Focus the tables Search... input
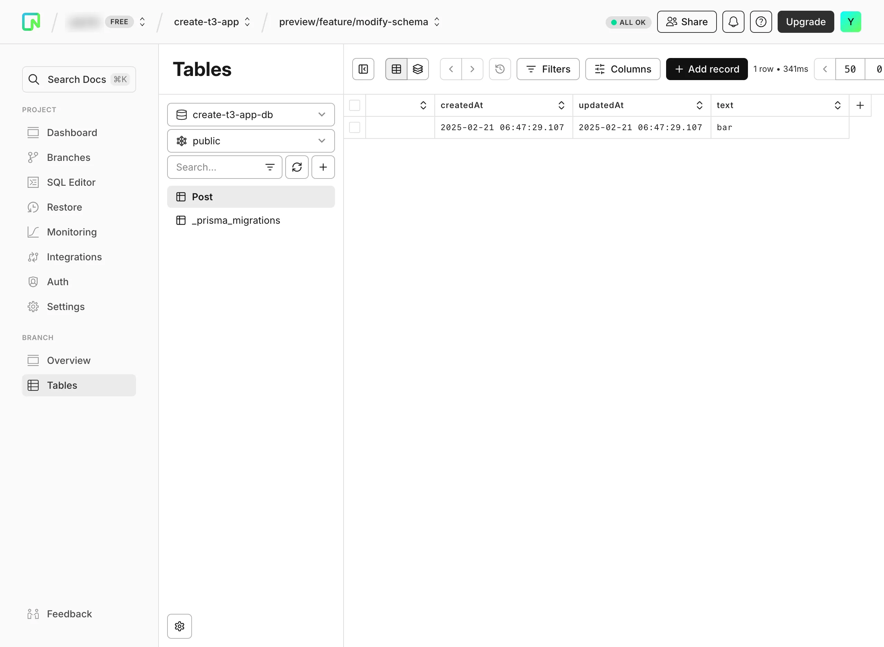 (224, 167)
